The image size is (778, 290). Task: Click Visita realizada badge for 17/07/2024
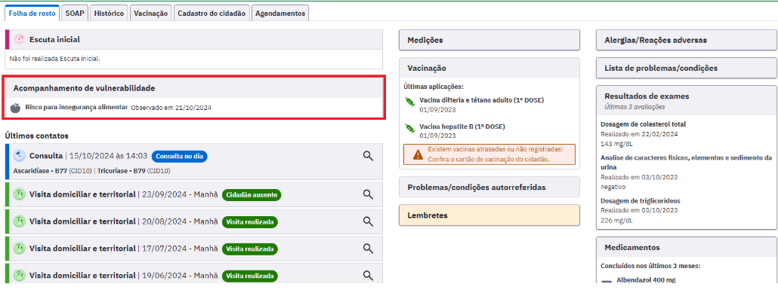[250, 249]
